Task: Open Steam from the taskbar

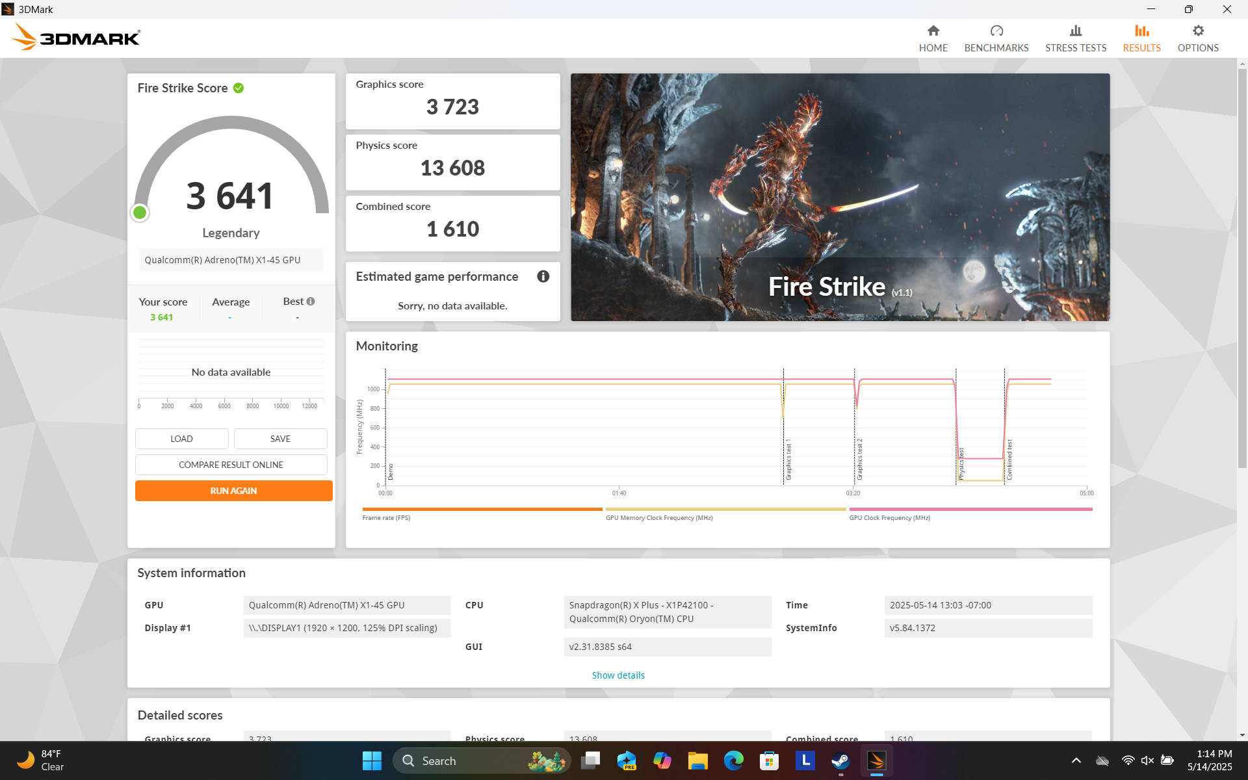Action: (840, 760)
